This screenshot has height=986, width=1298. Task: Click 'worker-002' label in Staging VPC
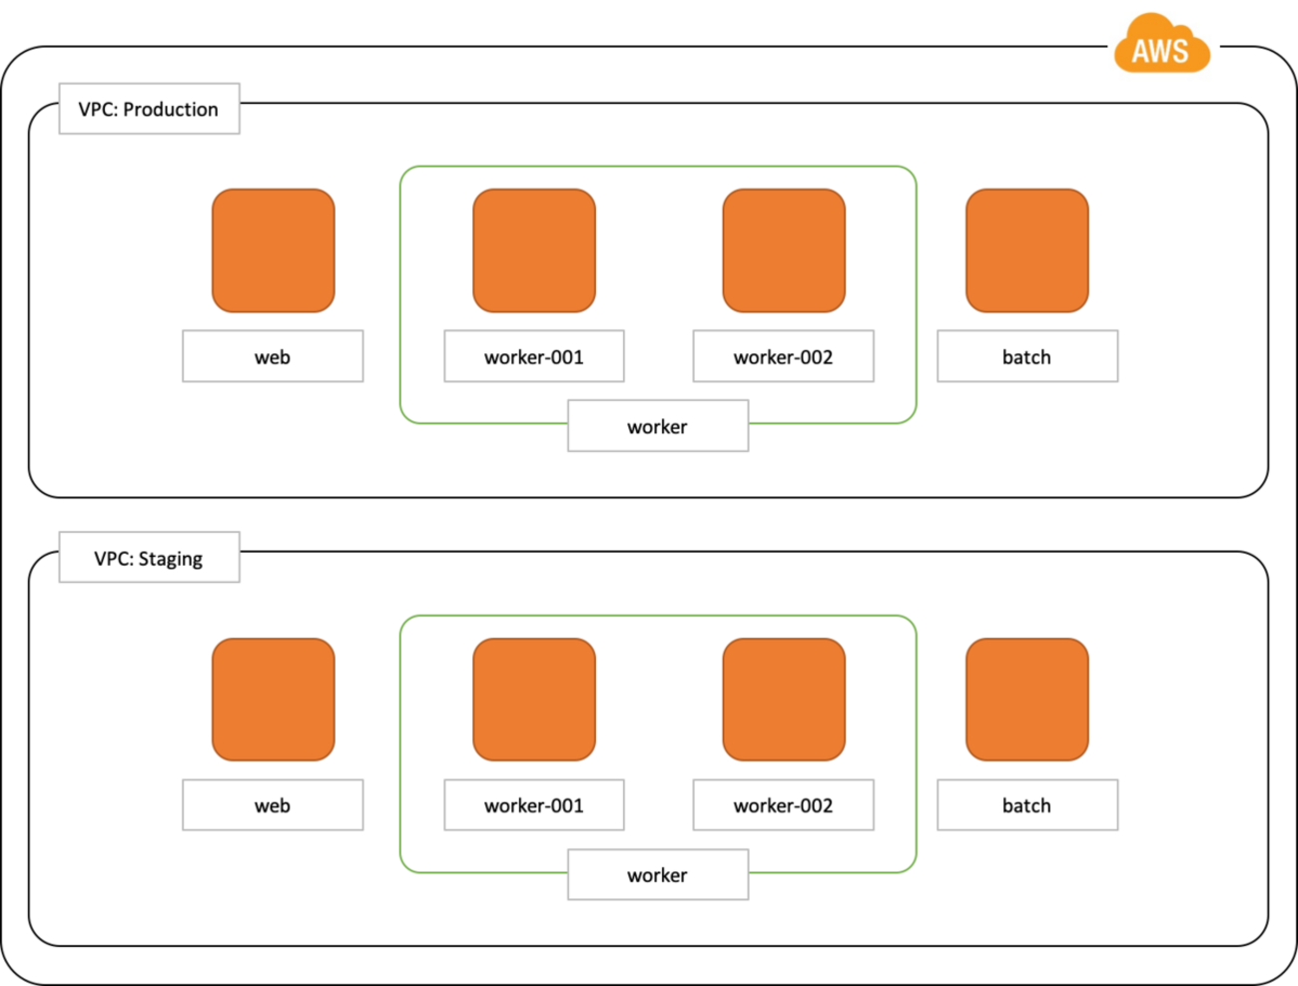pyautogui.click(x=784, y=805)
